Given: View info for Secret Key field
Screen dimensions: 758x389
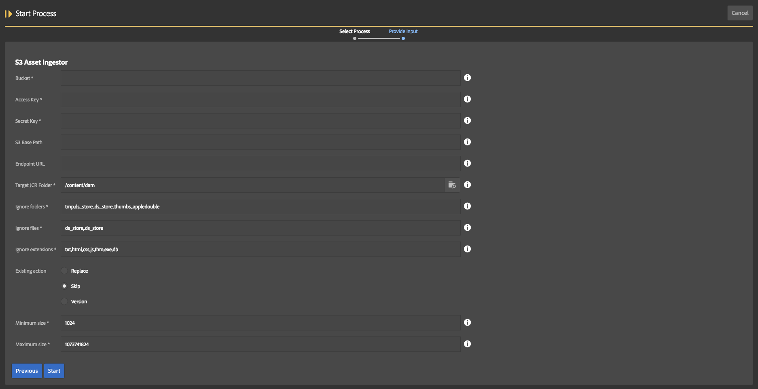Looking at the screenshot, I should pos(467,120).
